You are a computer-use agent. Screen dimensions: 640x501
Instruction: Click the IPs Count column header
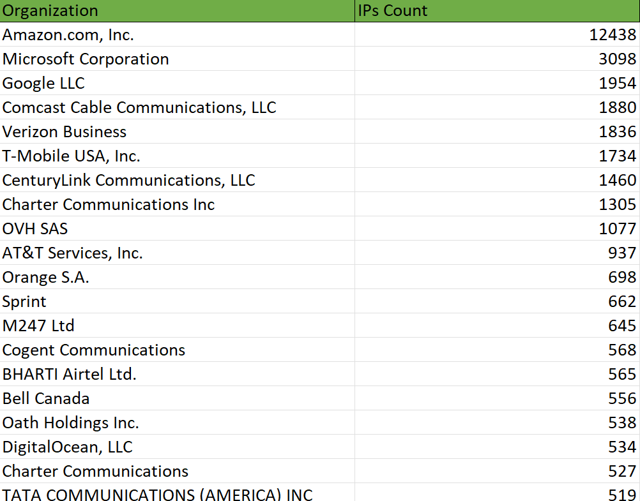coord(393,11)
